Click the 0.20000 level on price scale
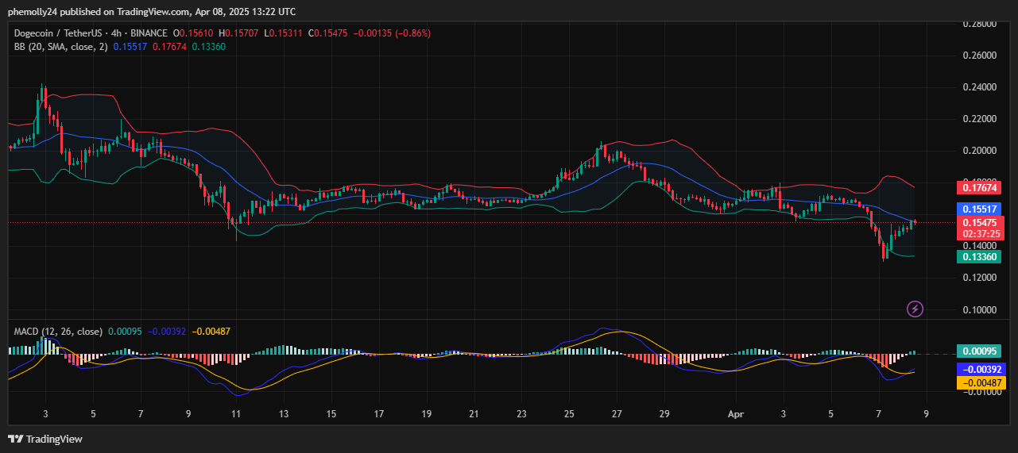1018x453 pixels. (979, 151)
